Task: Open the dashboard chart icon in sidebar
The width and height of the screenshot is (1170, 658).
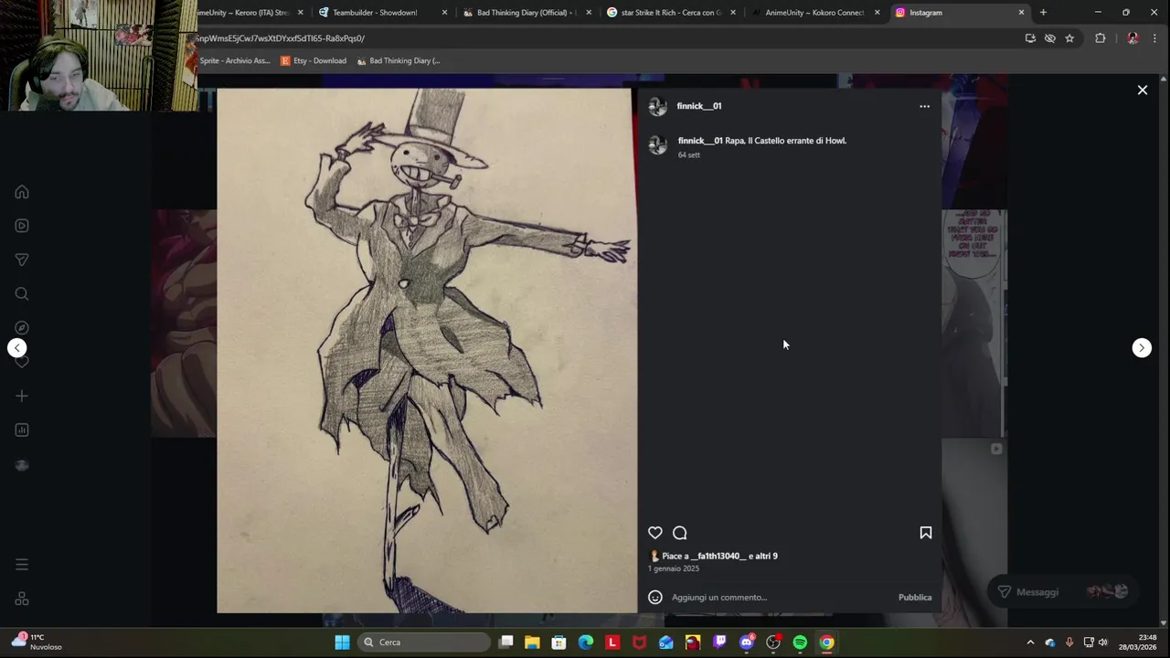Action: 22,430
